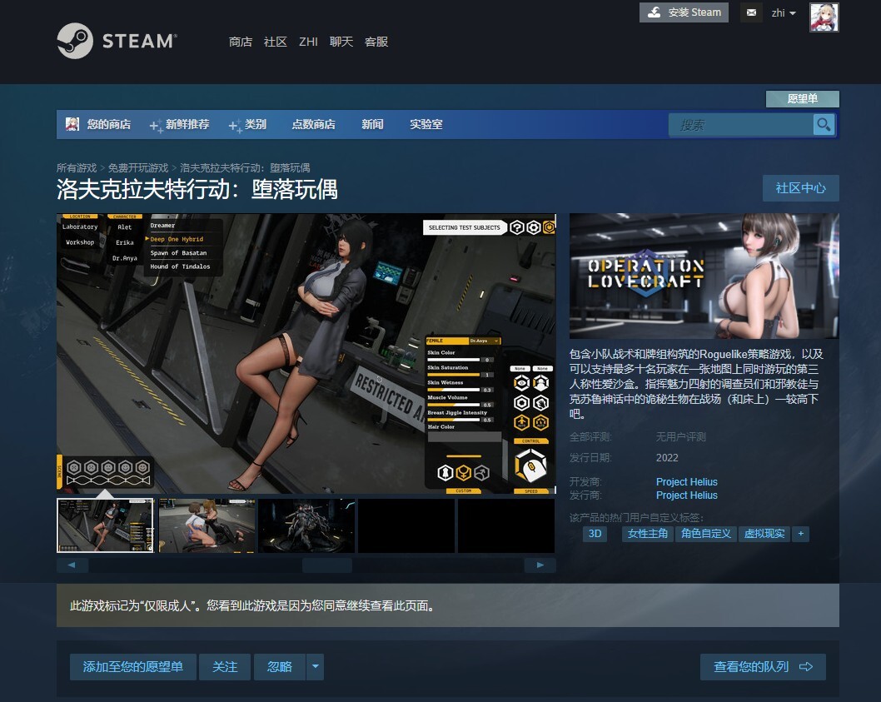Screen dimensions: 881x702
Task: Expand the dropdown arrow next to 忽略
Action: tap(316, 667)
